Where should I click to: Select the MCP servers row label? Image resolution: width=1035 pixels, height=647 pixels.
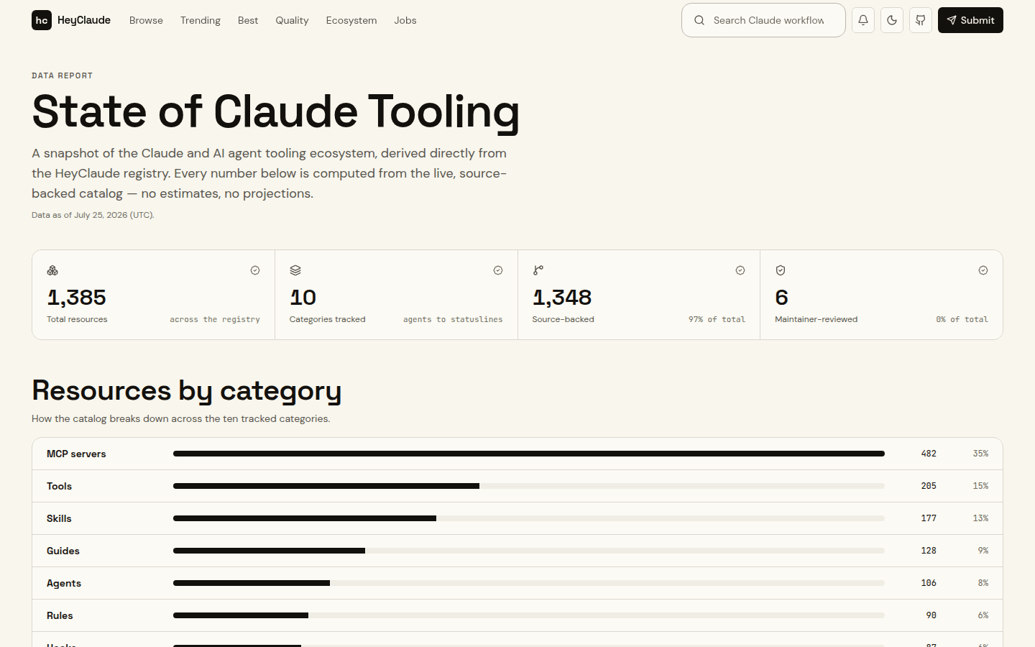pos(76,454)
